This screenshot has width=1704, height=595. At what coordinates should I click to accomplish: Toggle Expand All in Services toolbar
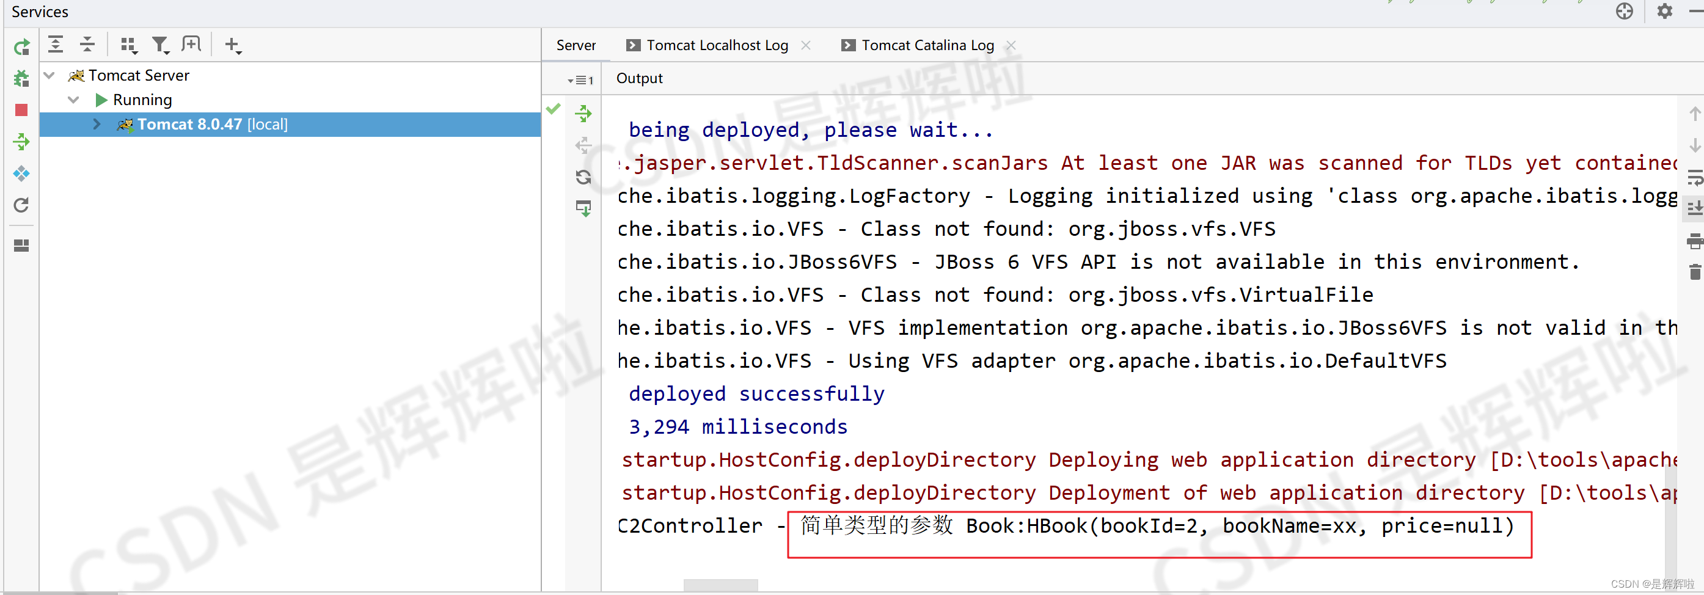tap(56, 43)
